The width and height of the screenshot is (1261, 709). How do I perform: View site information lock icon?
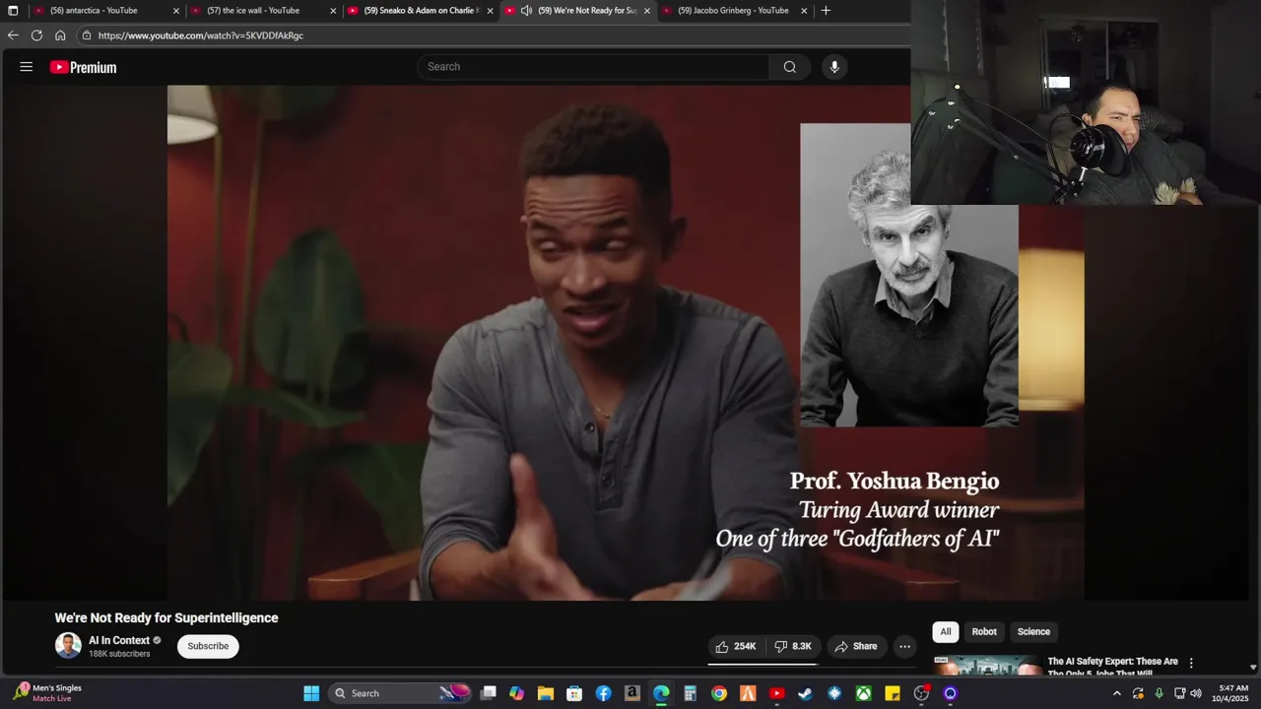tap(87, 35)
